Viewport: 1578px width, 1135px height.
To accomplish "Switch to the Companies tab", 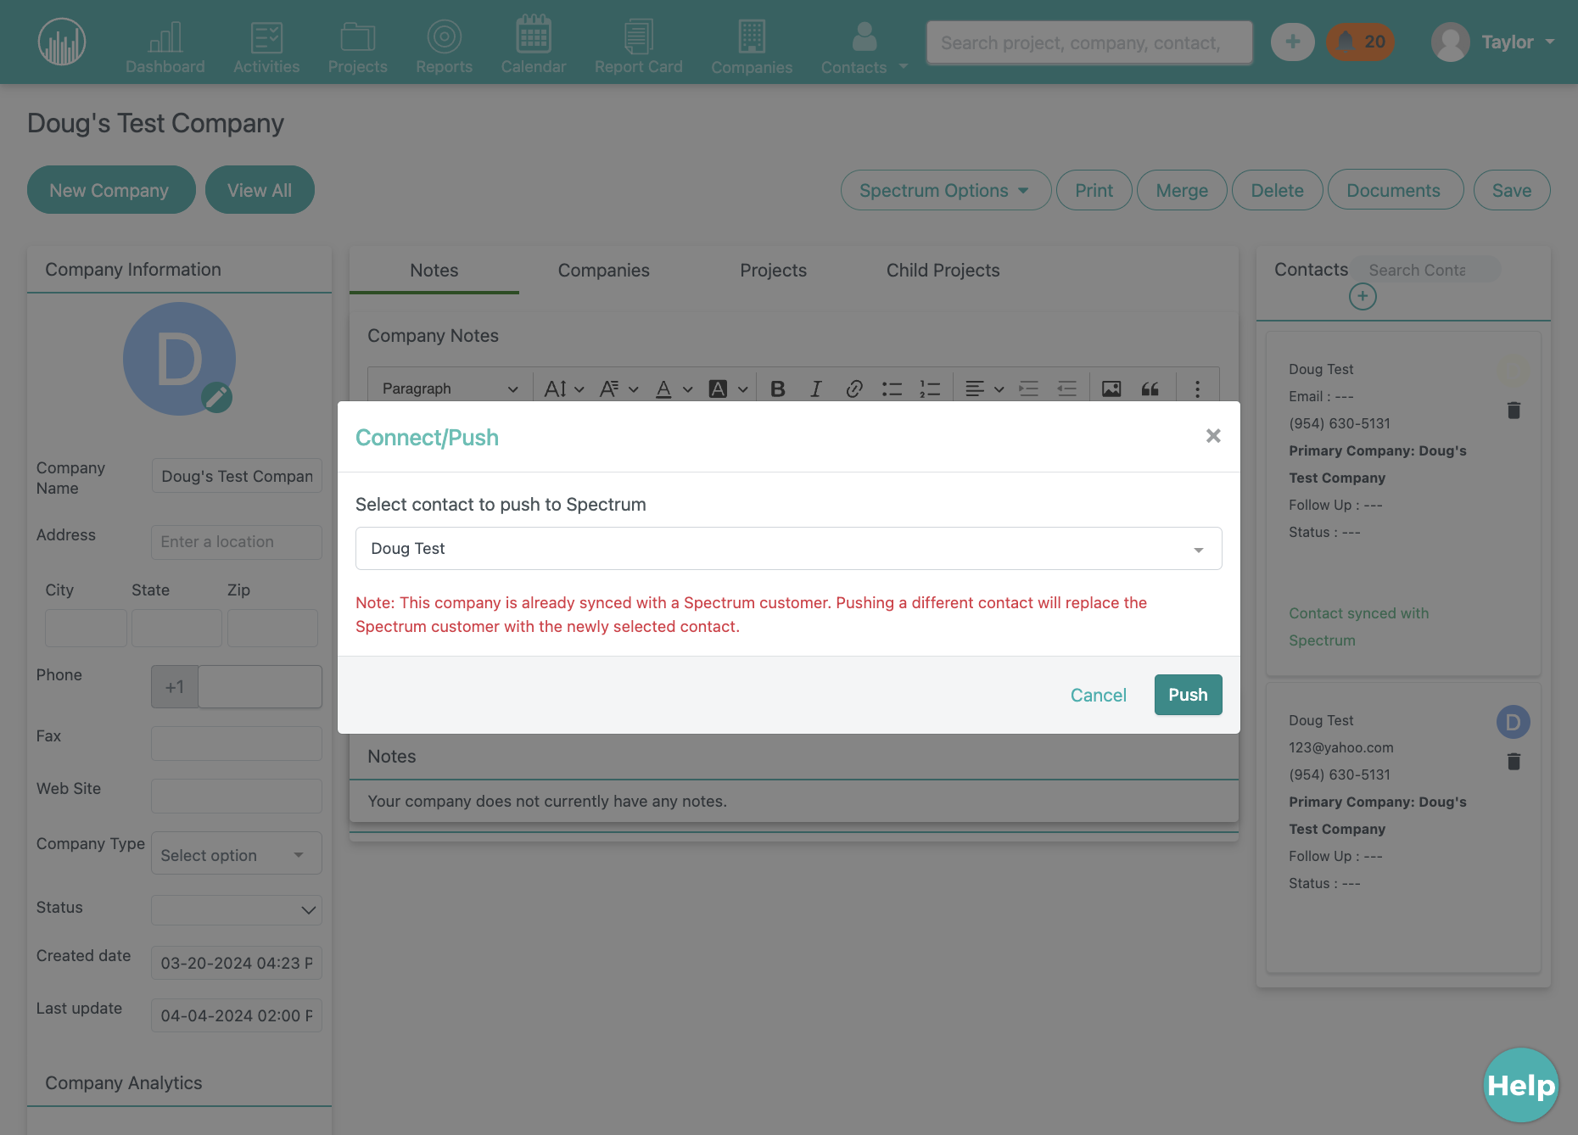I will pyautogui.click(x=604, y=271).
